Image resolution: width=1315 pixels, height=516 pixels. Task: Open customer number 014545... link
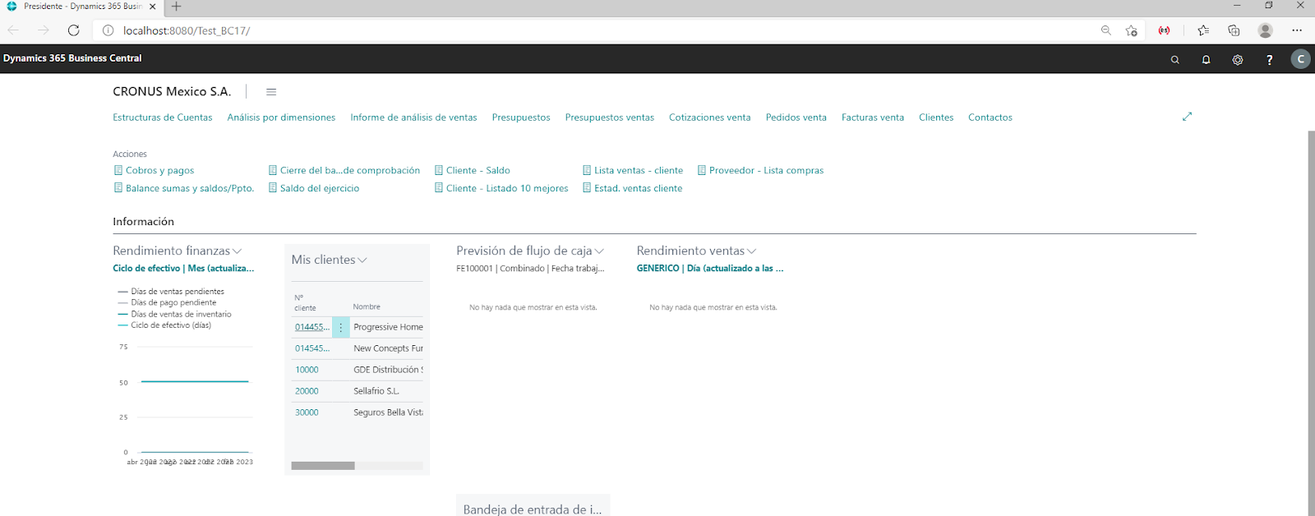click(x=312, y=348)
